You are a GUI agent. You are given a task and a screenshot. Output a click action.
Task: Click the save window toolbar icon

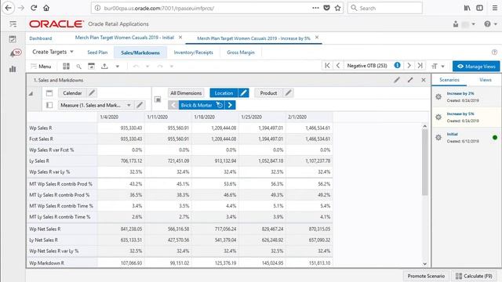pyautogui.click(x=91, y=66)
